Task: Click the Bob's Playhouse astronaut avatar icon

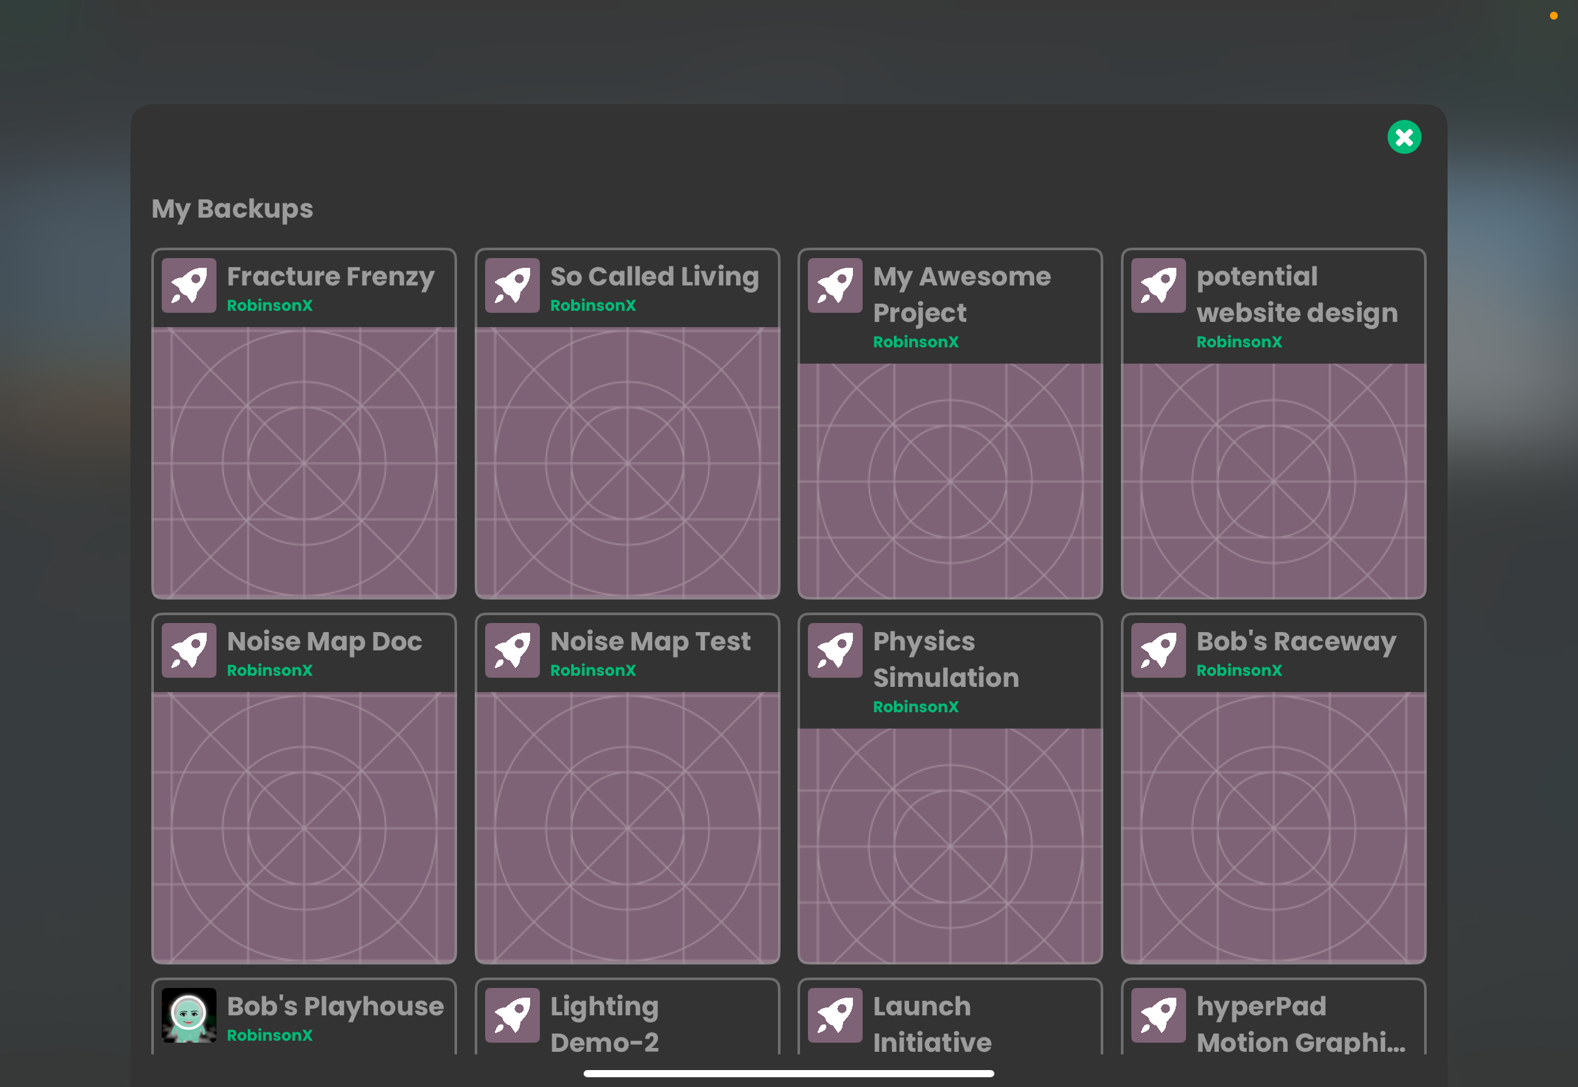Action: [x=188, y=1015]
